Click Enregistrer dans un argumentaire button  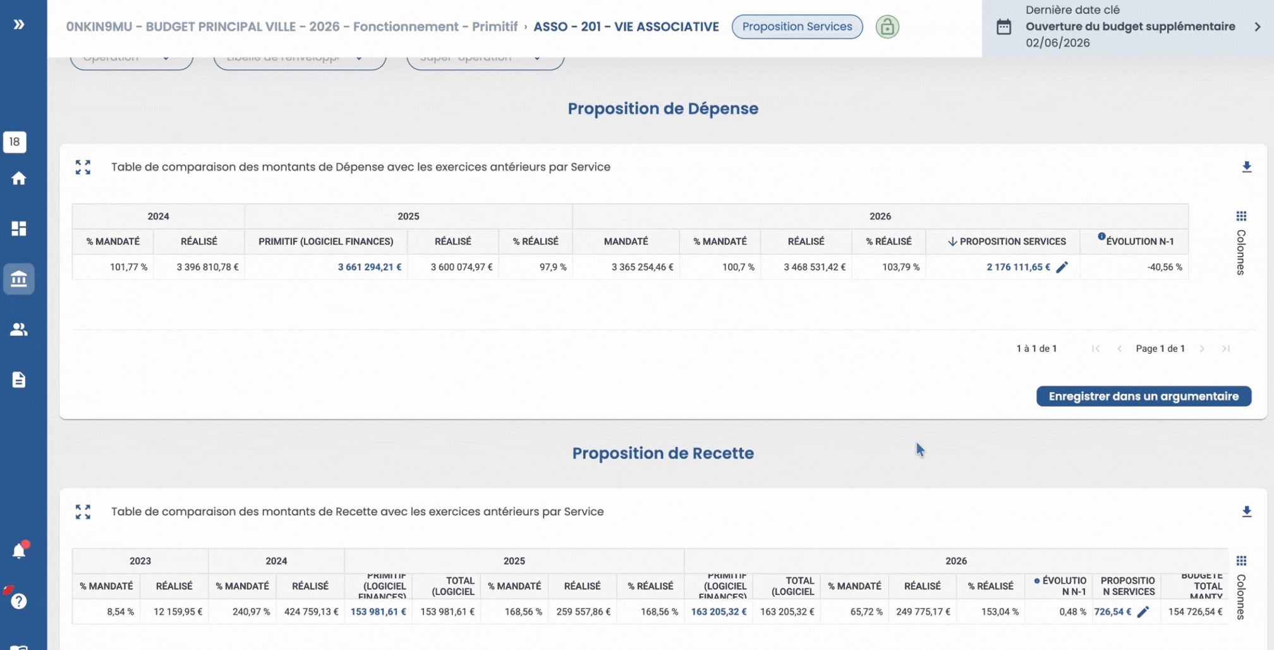click(x=1143, y=396)
